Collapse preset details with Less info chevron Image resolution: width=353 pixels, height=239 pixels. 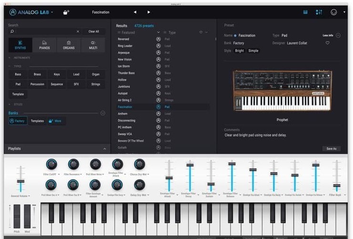[338, 35]
